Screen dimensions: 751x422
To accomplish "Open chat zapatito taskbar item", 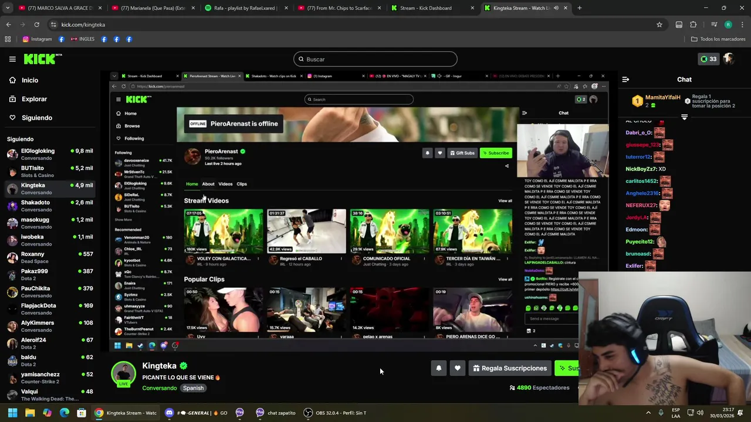I will 276,413.
